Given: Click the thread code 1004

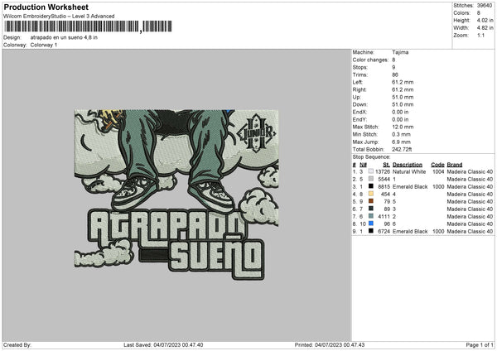Looking at the screenshot, I should pos(438,171).
